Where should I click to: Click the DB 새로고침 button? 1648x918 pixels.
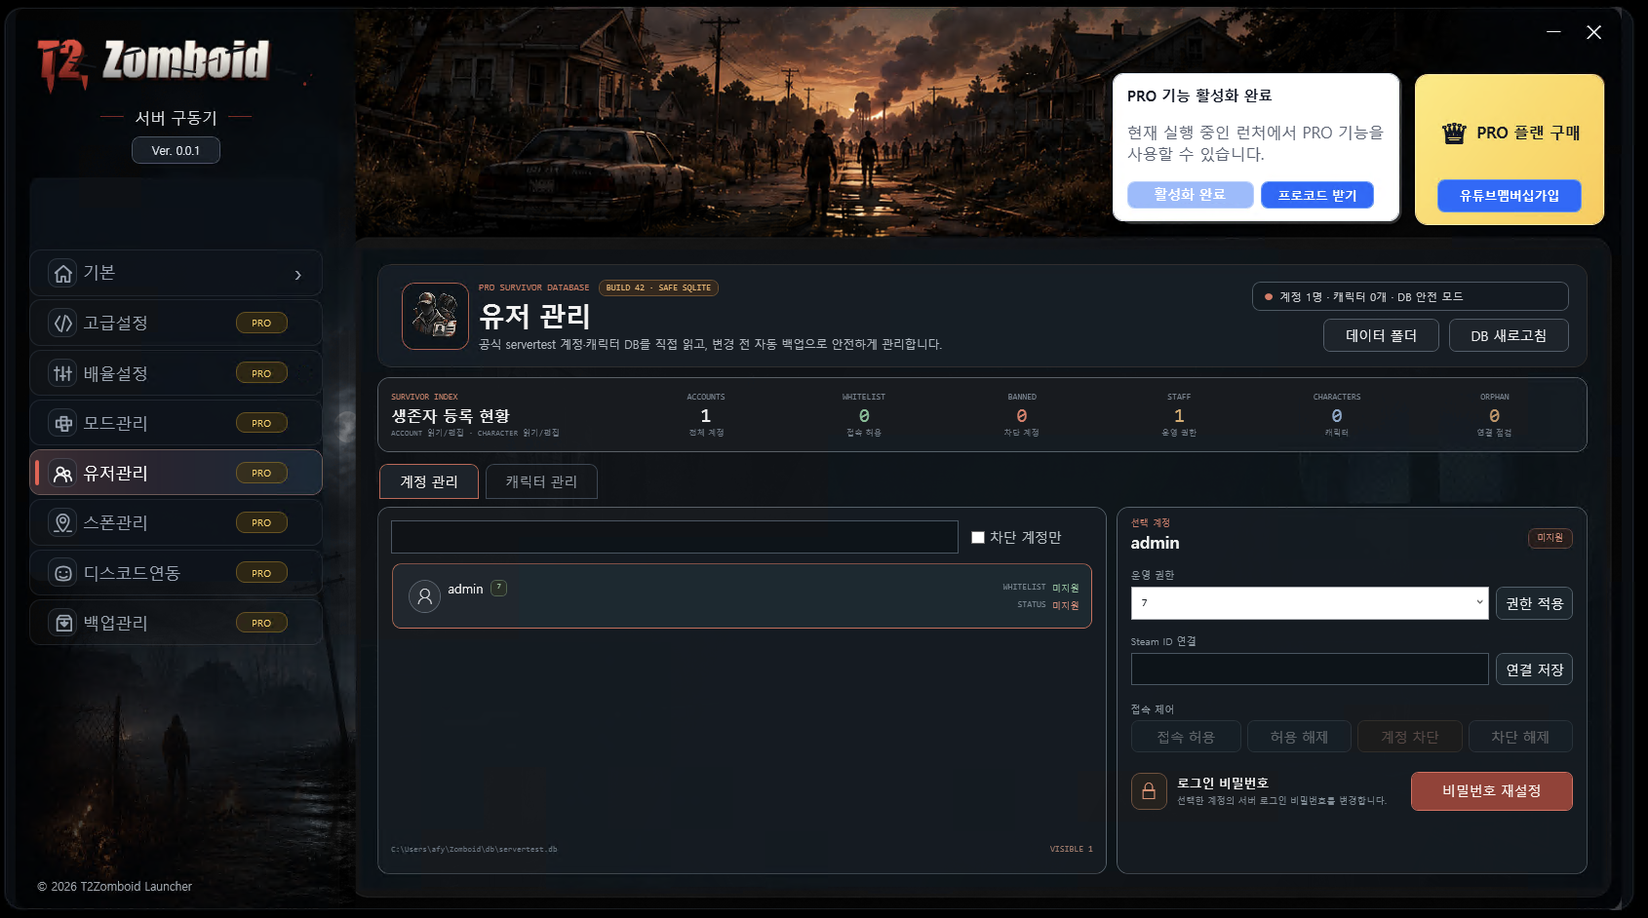[x=1509, y=335]
